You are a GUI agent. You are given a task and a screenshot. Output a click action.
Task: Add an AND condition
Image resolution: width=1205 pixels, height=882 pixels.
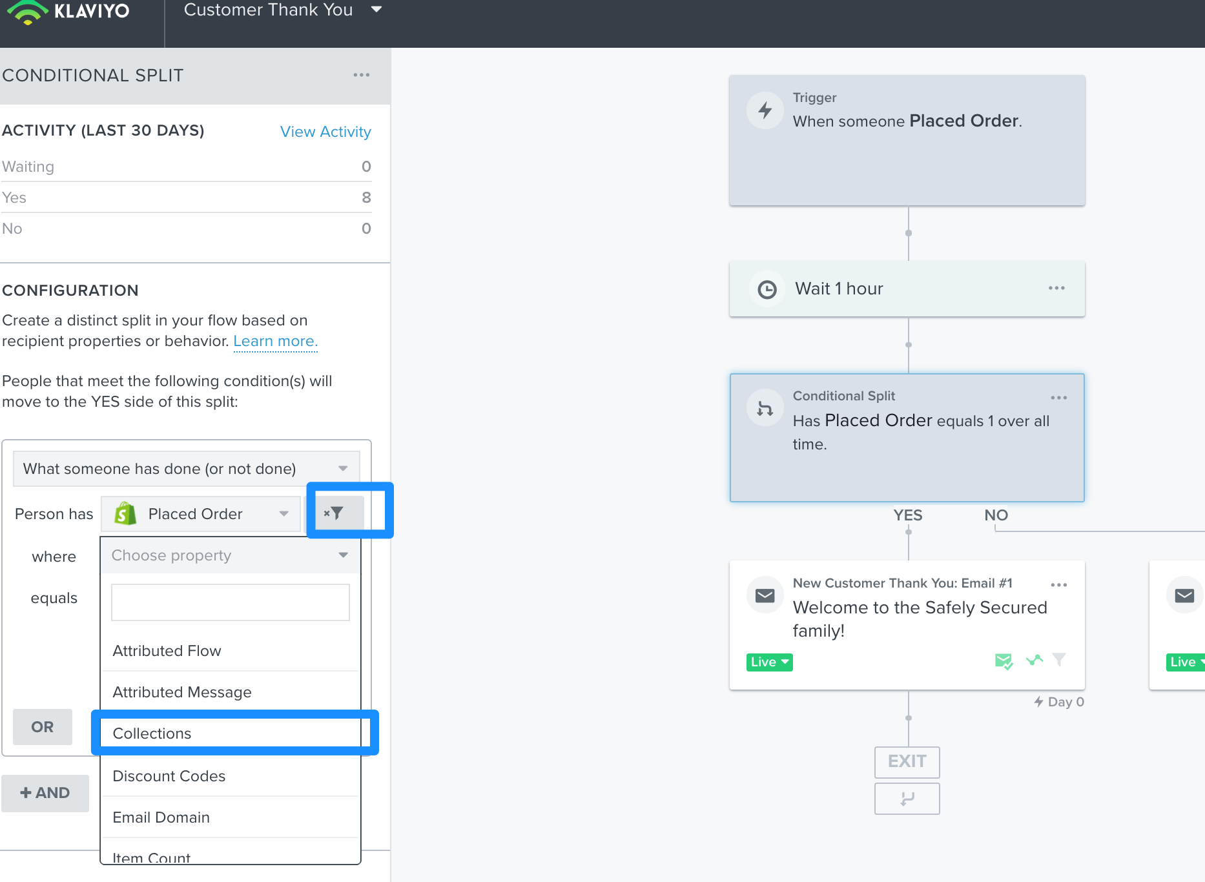point(45,793)
